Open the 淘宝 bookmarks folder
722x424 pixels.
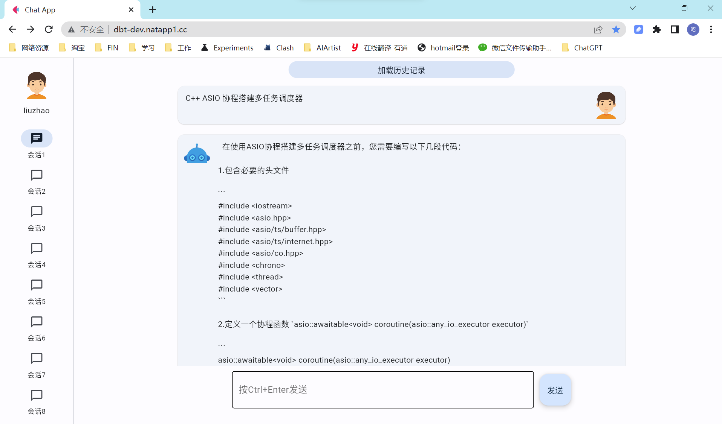coord(72,48)
